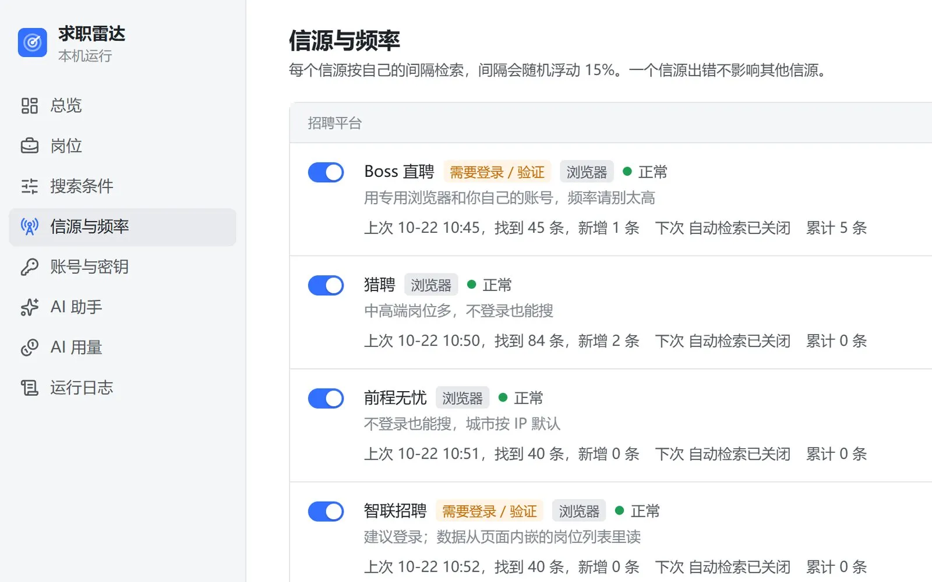Click the 浏览器 tag next to 智联招聘
This screenshot has width=932, height=582.
click(x=579, y=511)
